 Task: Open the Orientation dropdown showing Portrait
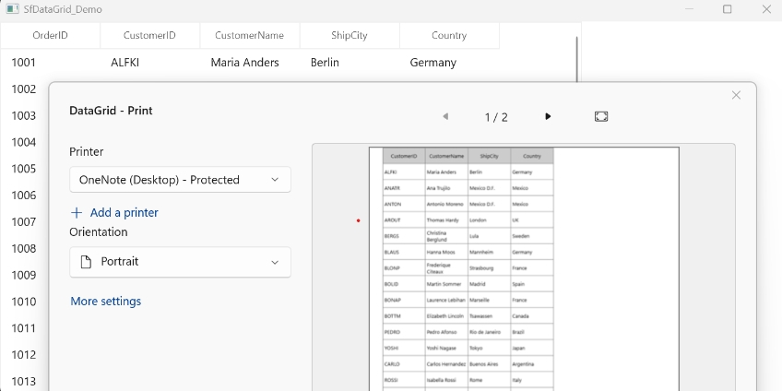[180, 262]
